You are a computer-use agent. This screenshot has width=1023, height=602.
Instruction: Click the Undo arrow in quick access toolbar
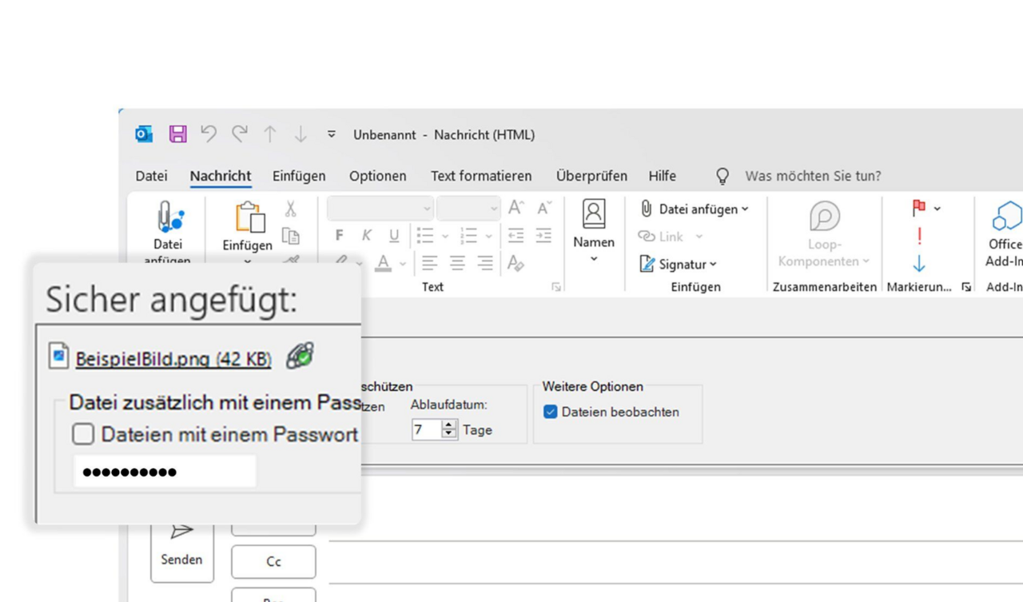[209, 134]
